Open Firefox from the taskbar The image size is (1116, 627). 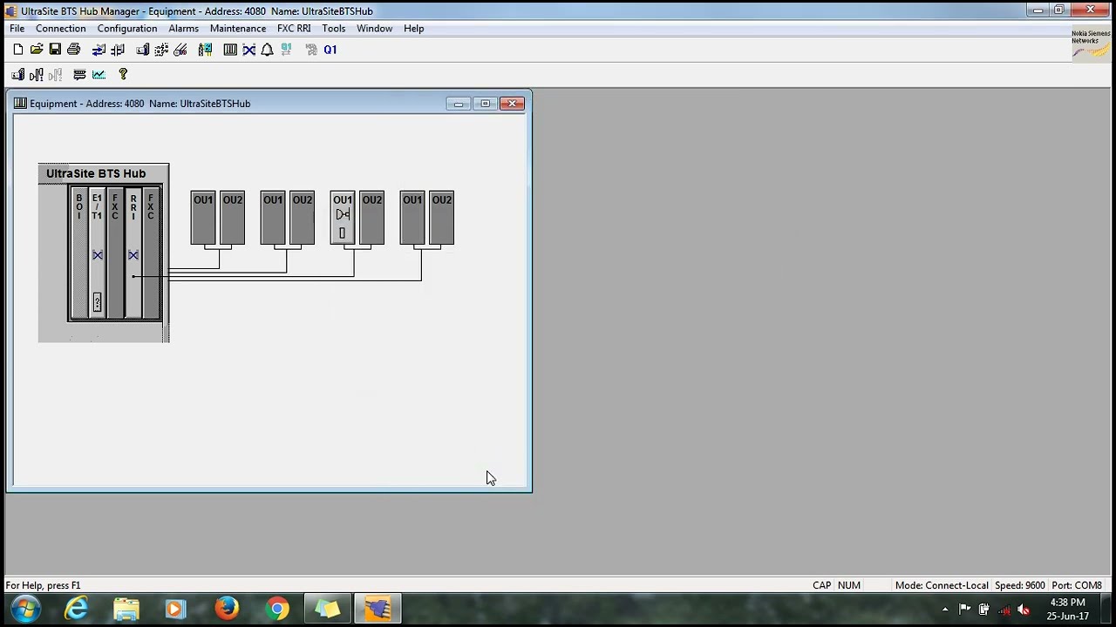(x=228, y=609)
